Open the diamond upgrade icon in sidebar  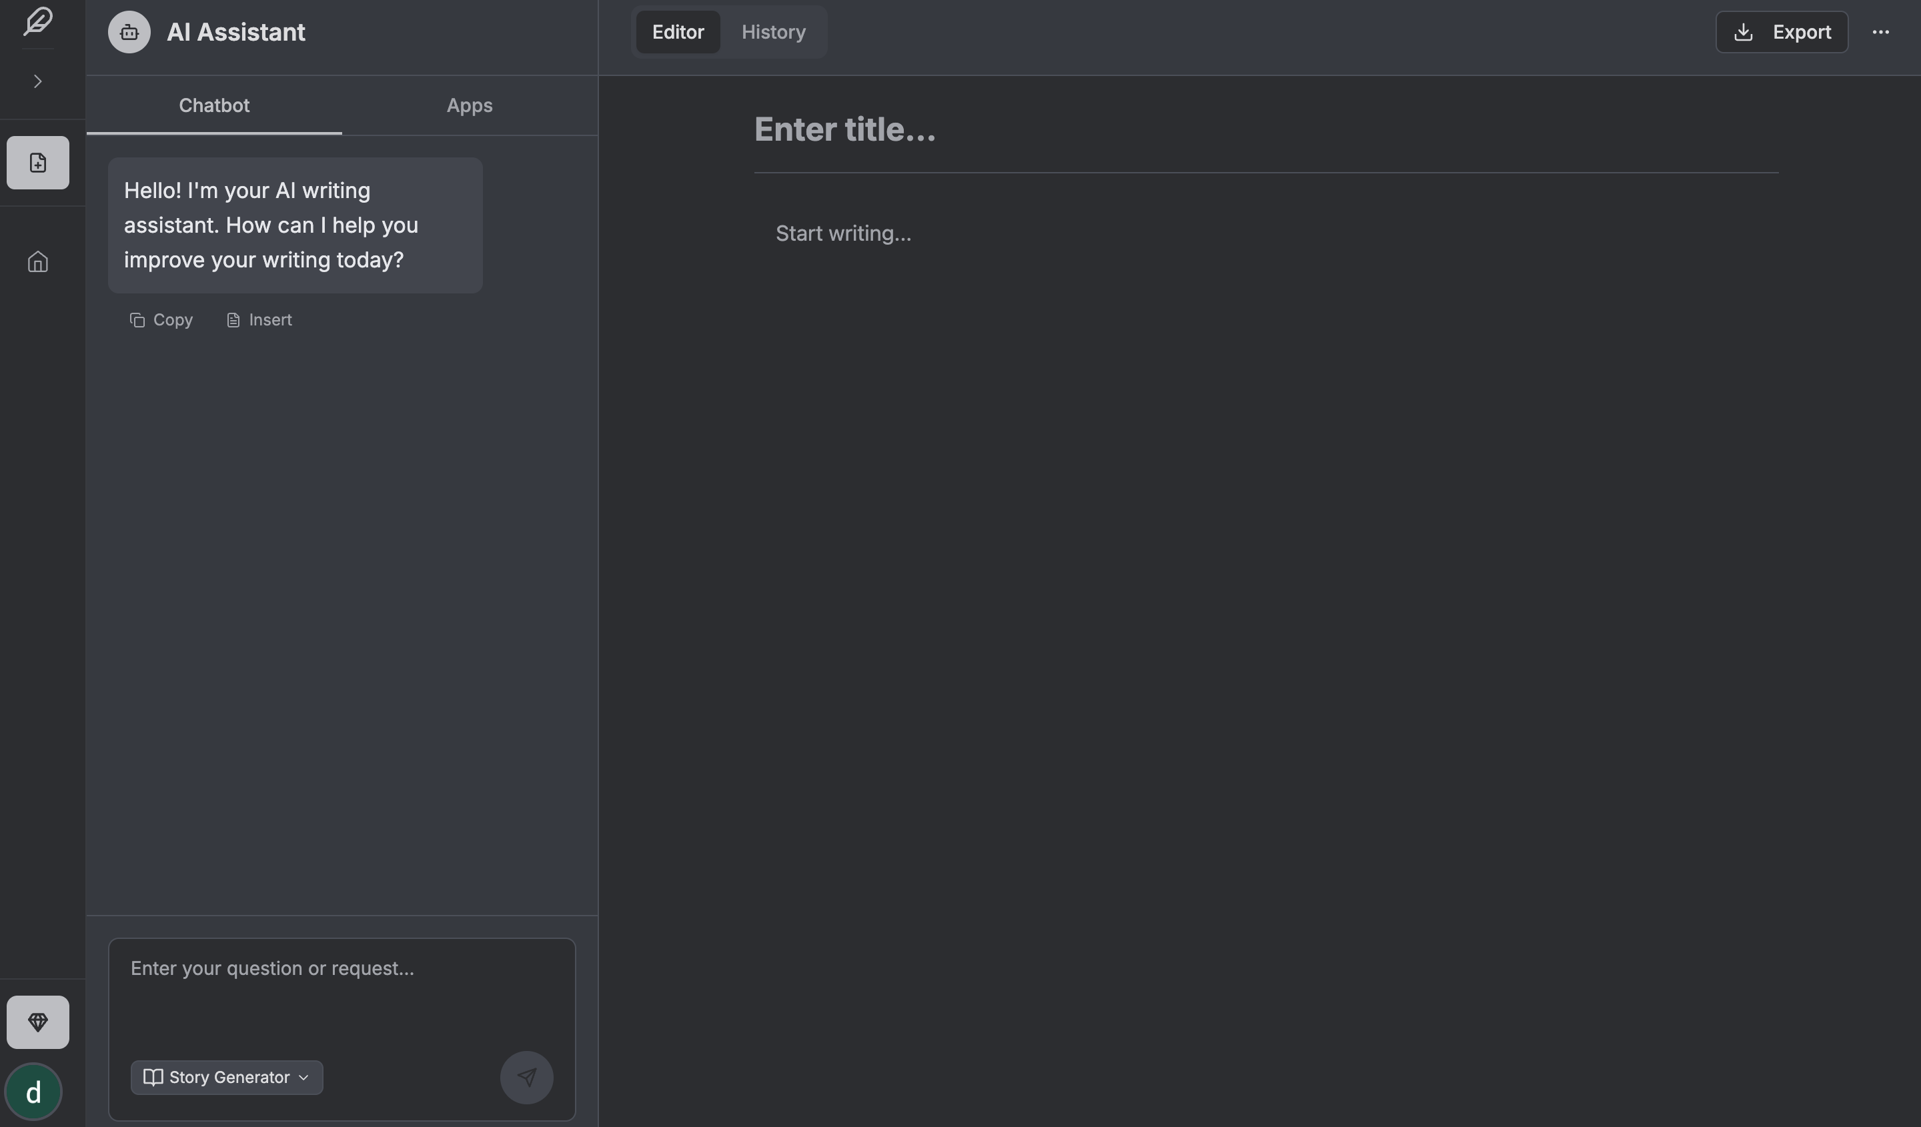click(37, 1022)
